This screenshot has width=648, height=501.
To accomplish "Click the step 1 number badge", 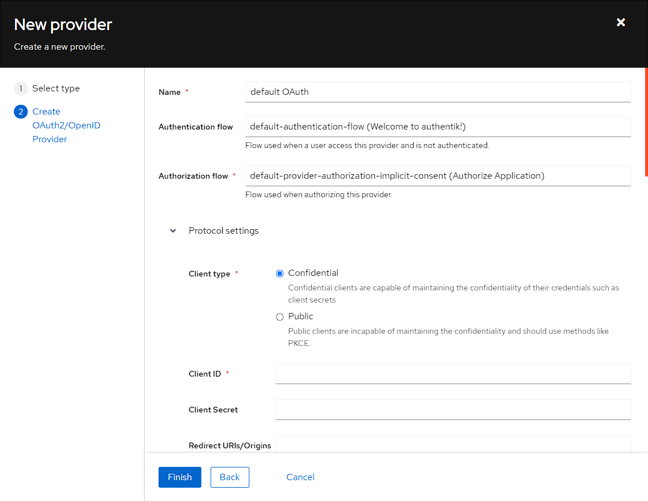I will [x=21, y=89].
